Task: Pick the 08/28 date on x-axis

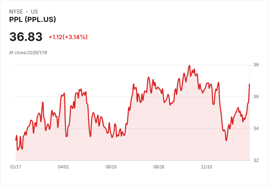Action: click(x=159, y=167)
